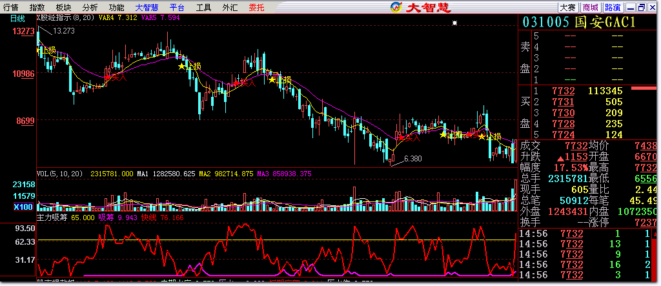Click the 内盘 label
This screenshot has width=661, height=286.
(x=598, y=211)
